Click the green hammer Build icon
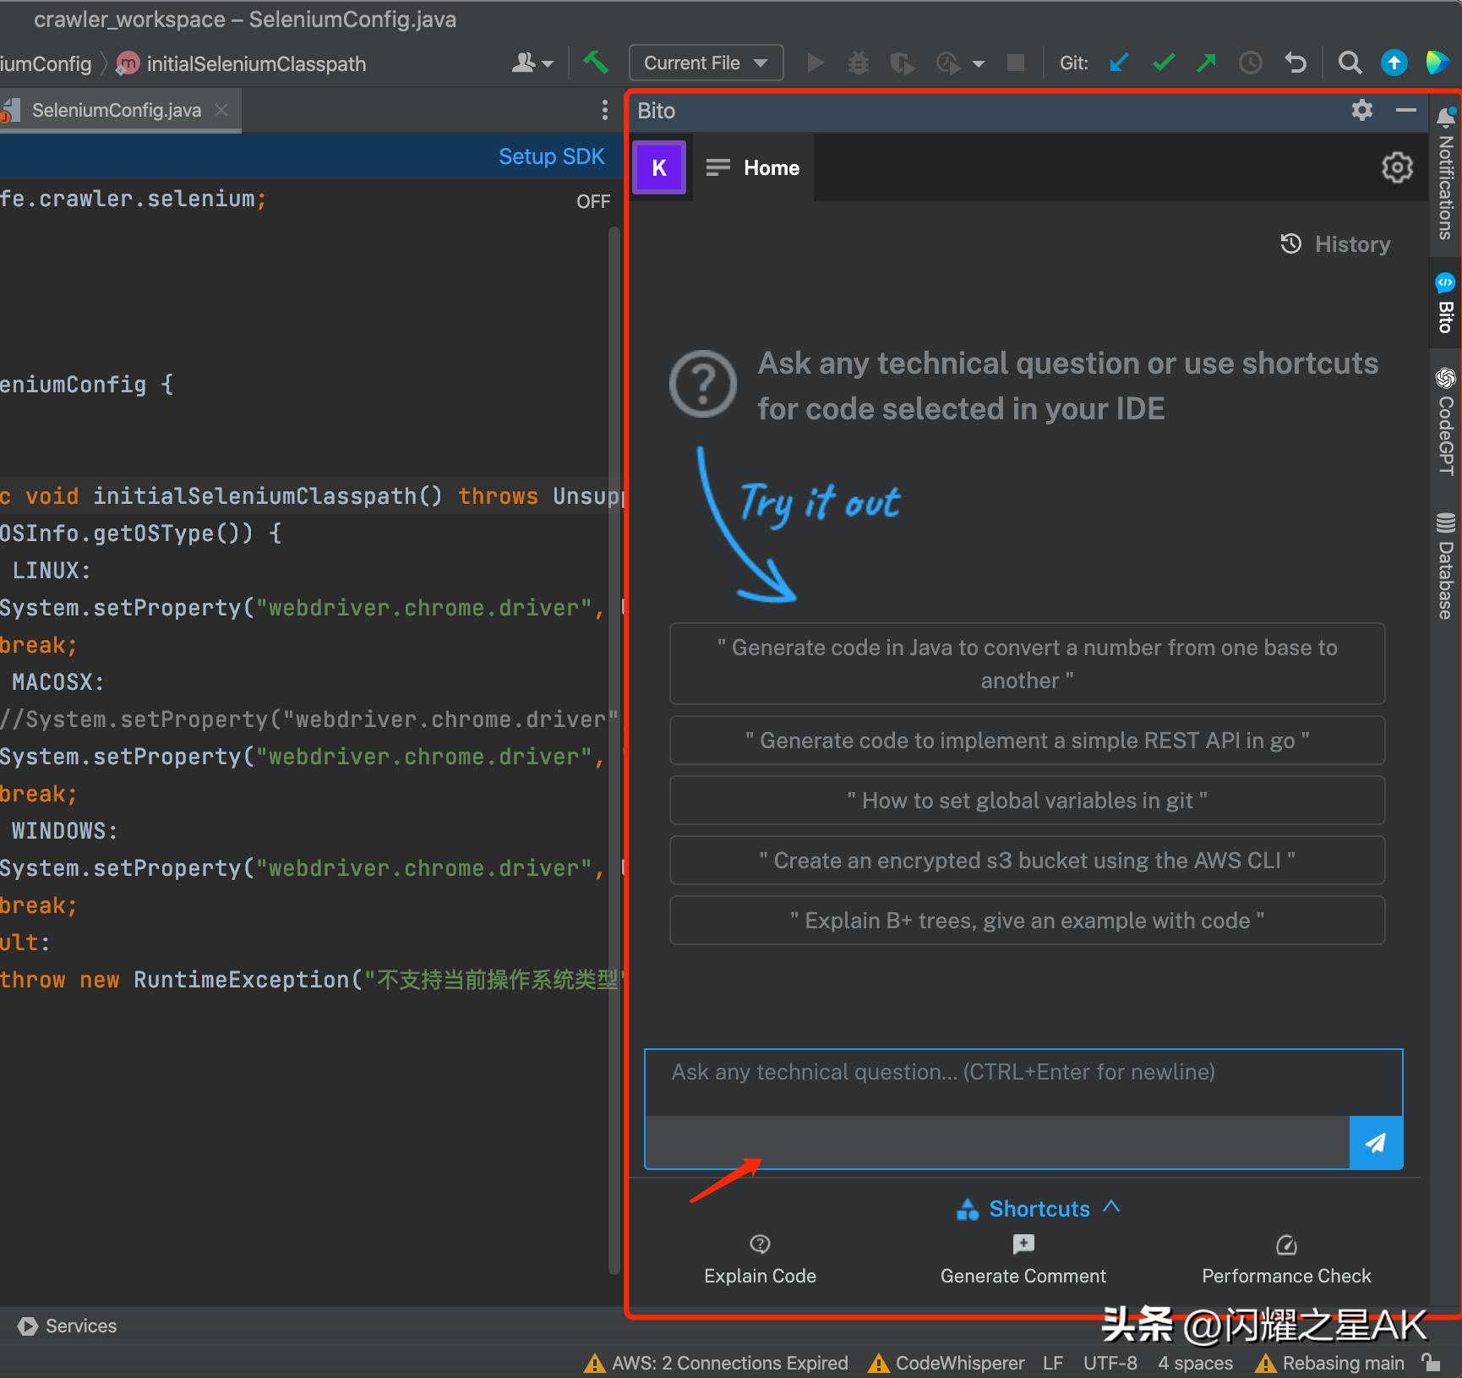The width and height of the screenshot is (1462, 1378). pyautogui.click(x=596, y=63)
